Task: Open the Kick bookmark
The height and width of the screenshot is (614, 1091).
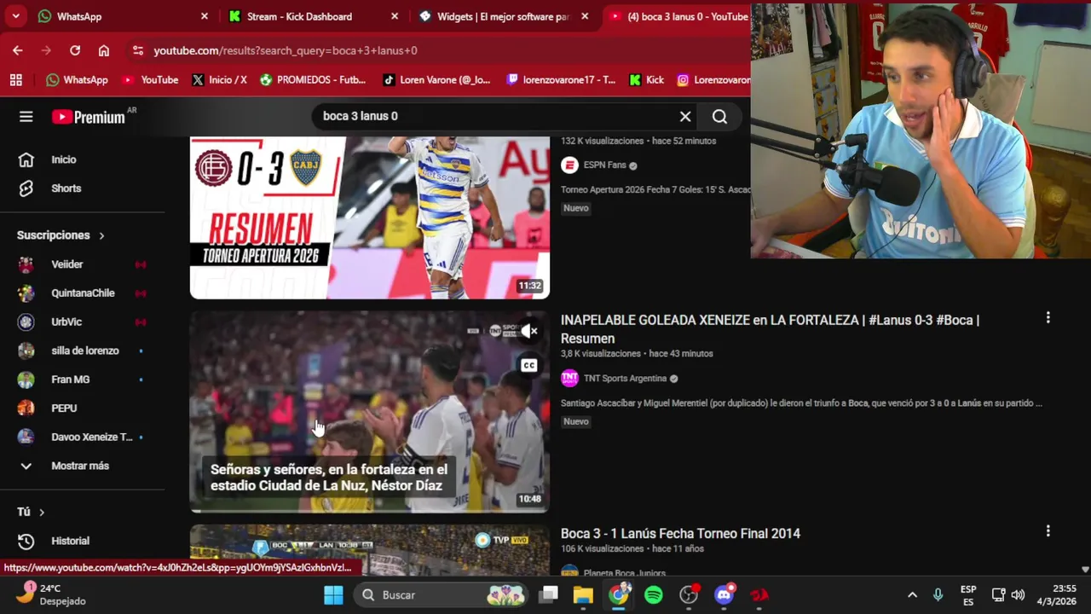Action: [646, 80]
